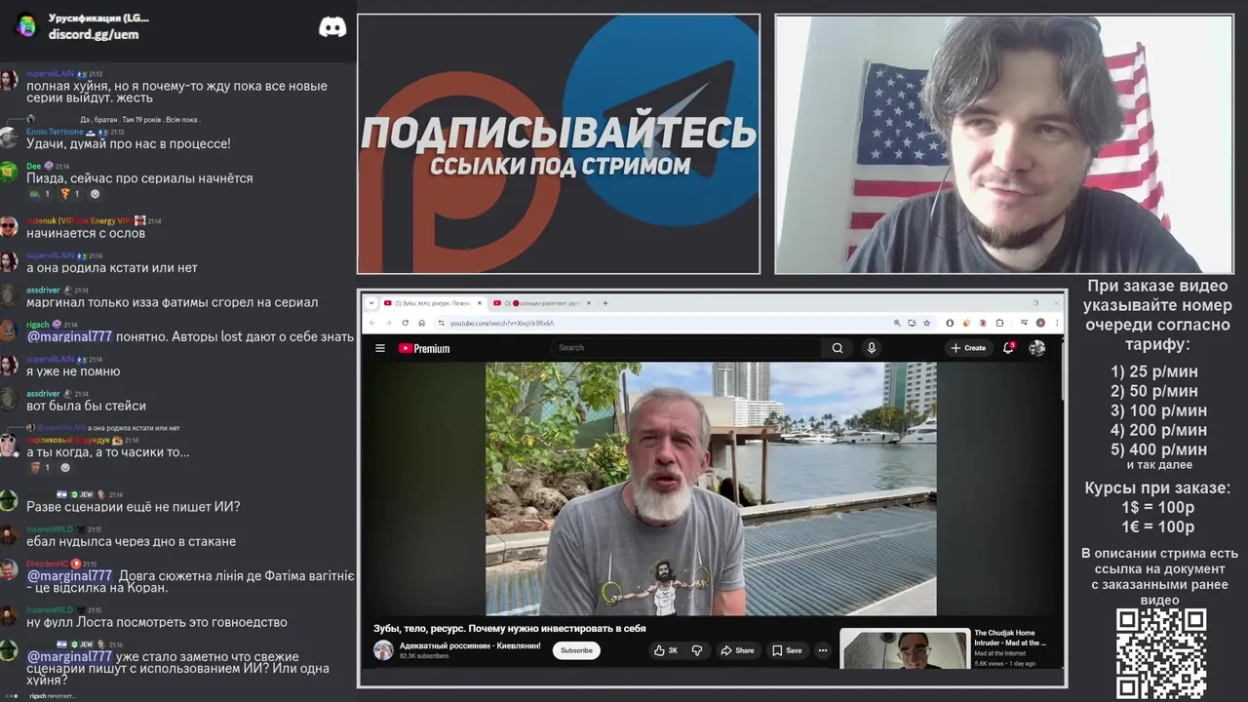Start voice search with the microphone icon
The image size is (1248, 702).
[x=872, y=348]
